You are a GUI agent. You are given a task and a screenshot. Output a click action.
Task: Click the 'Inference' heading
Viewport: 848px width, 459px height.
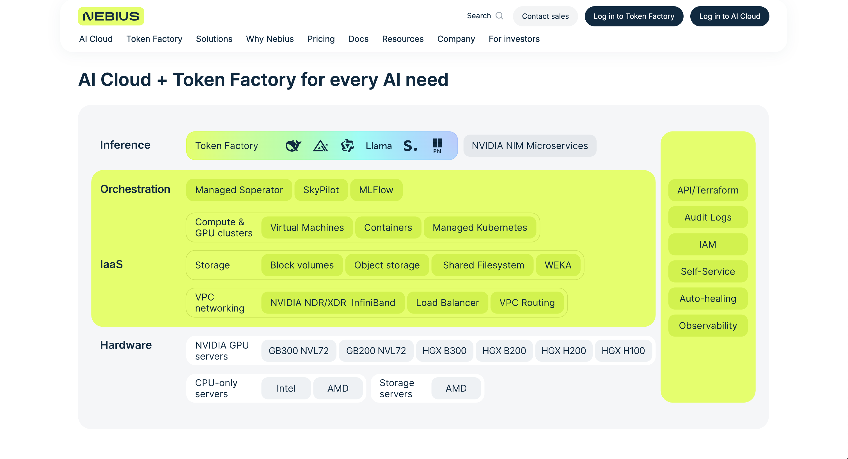pos(125,145)
